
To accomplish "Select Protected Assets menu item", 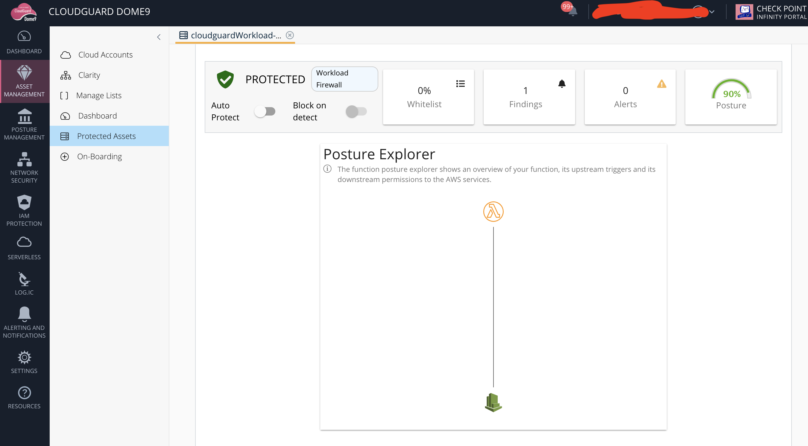I will coord(106,136).
